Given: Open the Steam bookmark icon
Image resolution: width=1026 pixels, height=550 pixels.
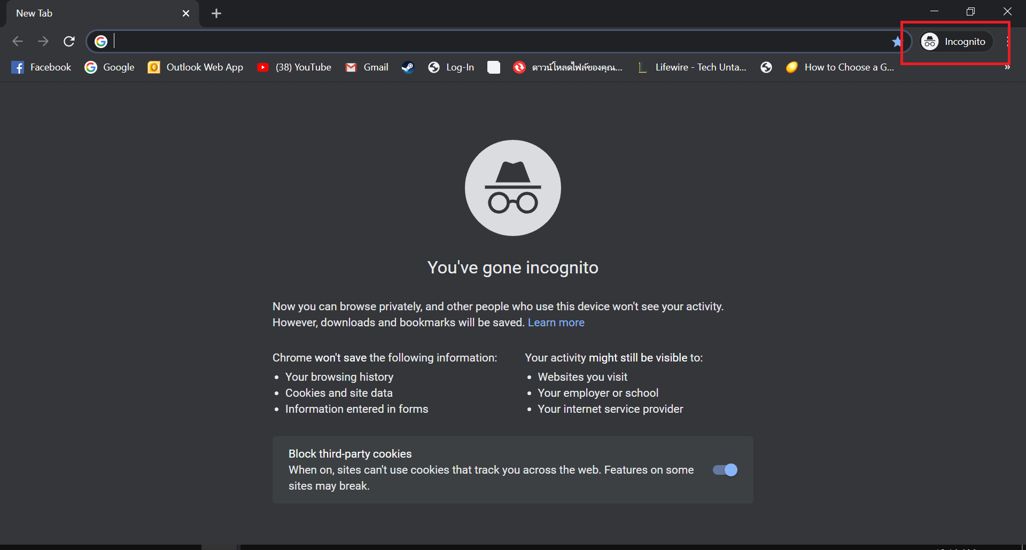Looking at the screenshot, I should click(x=408, y=67).
